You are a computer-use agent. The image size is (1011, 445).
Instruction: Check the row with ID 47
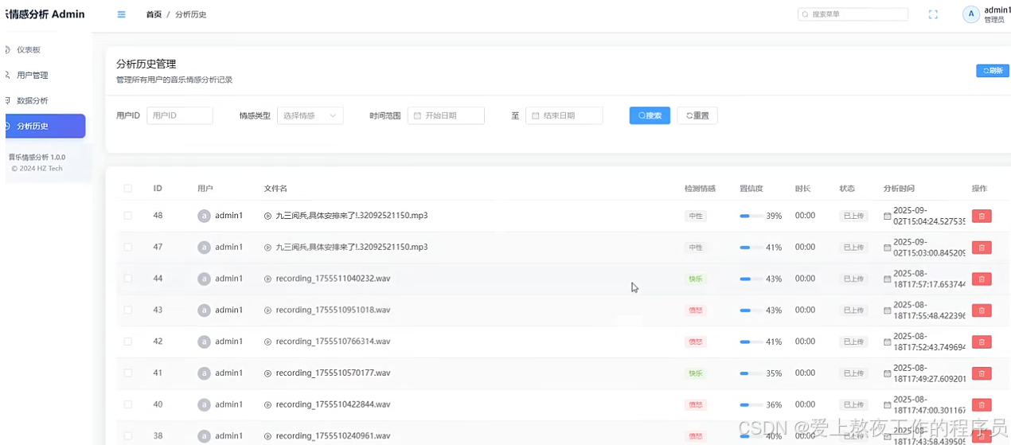pyautogui.click(x=127, y=248)
